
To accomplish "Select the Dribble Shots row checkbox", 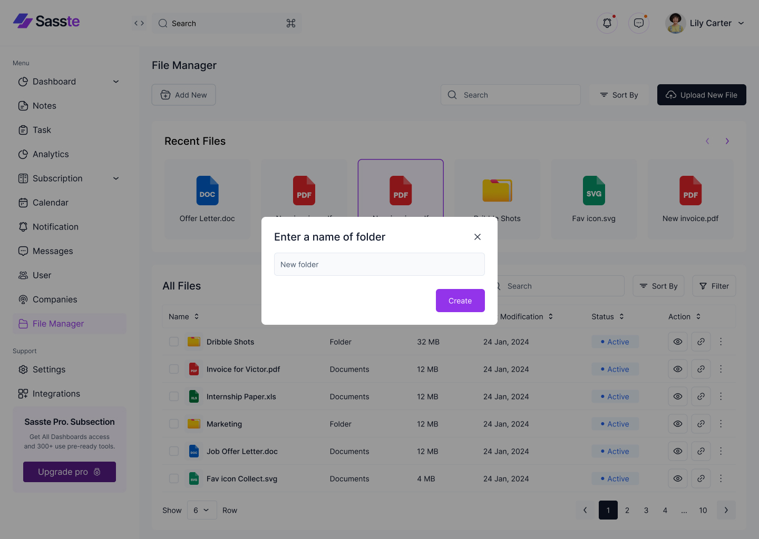I will pos(174,342).
